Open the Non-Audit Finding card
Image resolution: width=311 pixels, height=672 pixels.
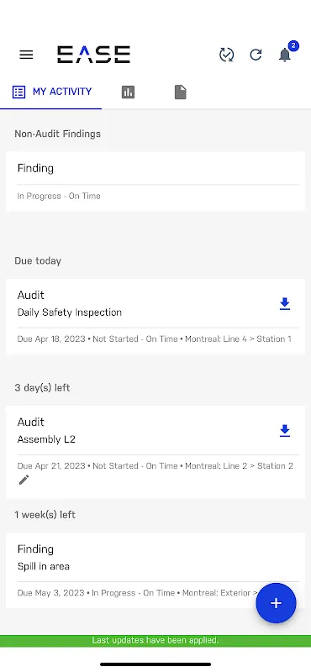[x=155, y=181]
